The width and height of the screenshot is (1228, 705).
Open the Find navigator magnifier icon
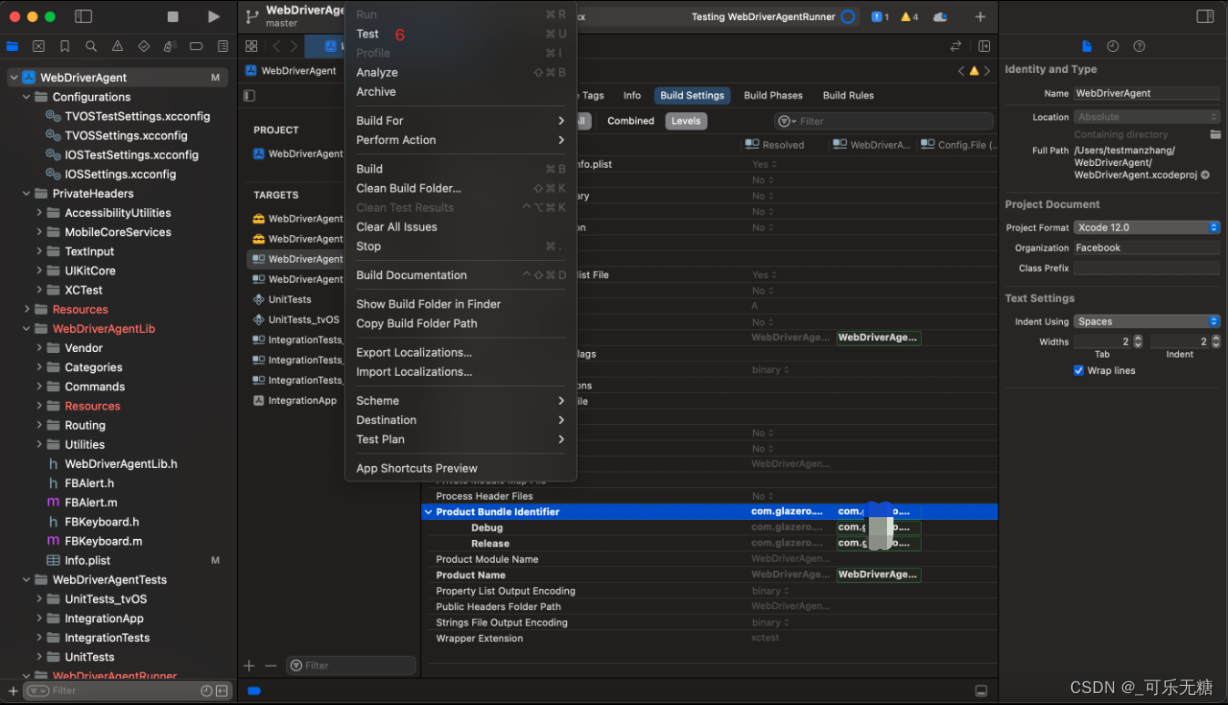click(91, 46)
